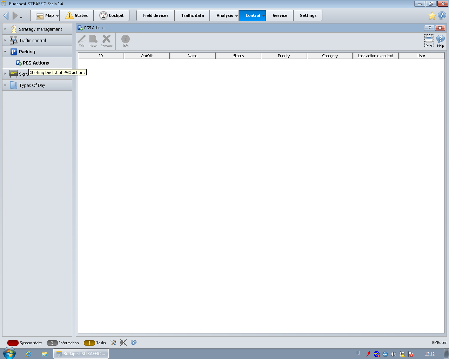Close the PGS Actions panel
Screen dimensions: 449x359
click(440, 28)
